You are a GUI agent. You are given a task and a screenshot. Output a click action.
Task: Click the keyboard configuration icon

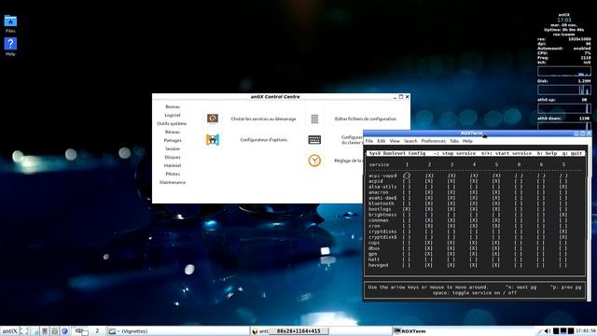pos(314,140)
